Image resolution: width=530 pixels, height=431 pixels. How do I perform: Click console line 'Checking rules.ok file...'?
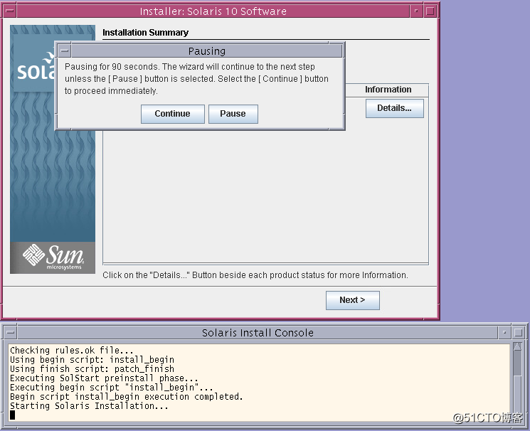[72, 350]
